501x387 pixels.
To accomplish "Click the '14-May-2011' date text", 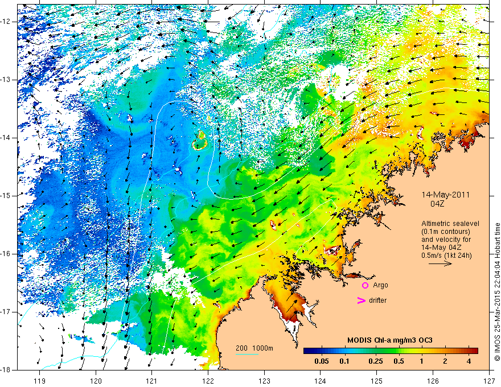I will tap(445, 195).
